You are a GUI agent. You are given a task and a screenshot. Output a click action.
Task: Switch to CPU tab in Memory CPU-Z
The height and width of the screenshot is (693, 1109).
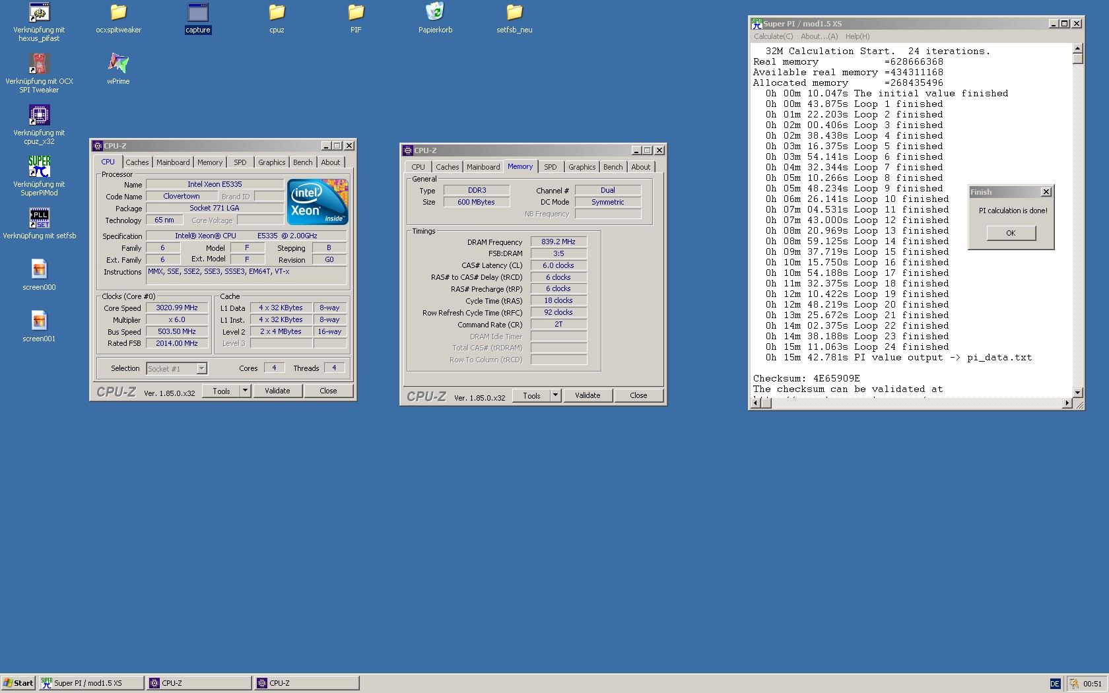point(419,167)
